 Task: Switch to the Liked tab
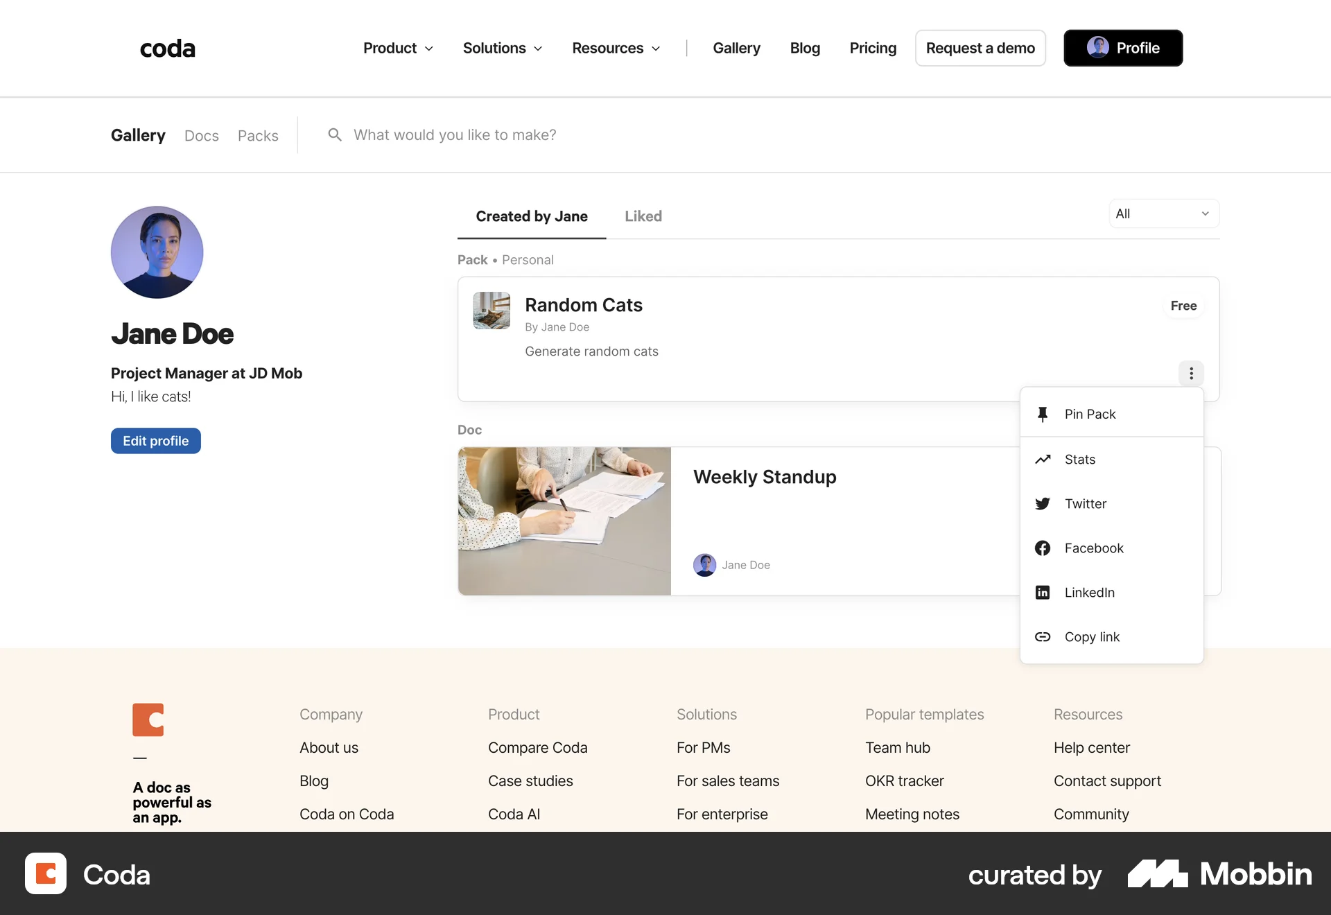643,216
